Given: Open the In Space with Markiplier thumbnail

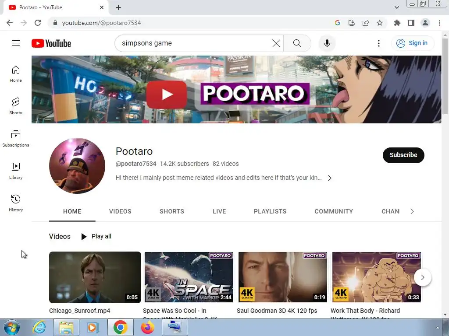Looking at the screenshot, I should click(189, 277).
